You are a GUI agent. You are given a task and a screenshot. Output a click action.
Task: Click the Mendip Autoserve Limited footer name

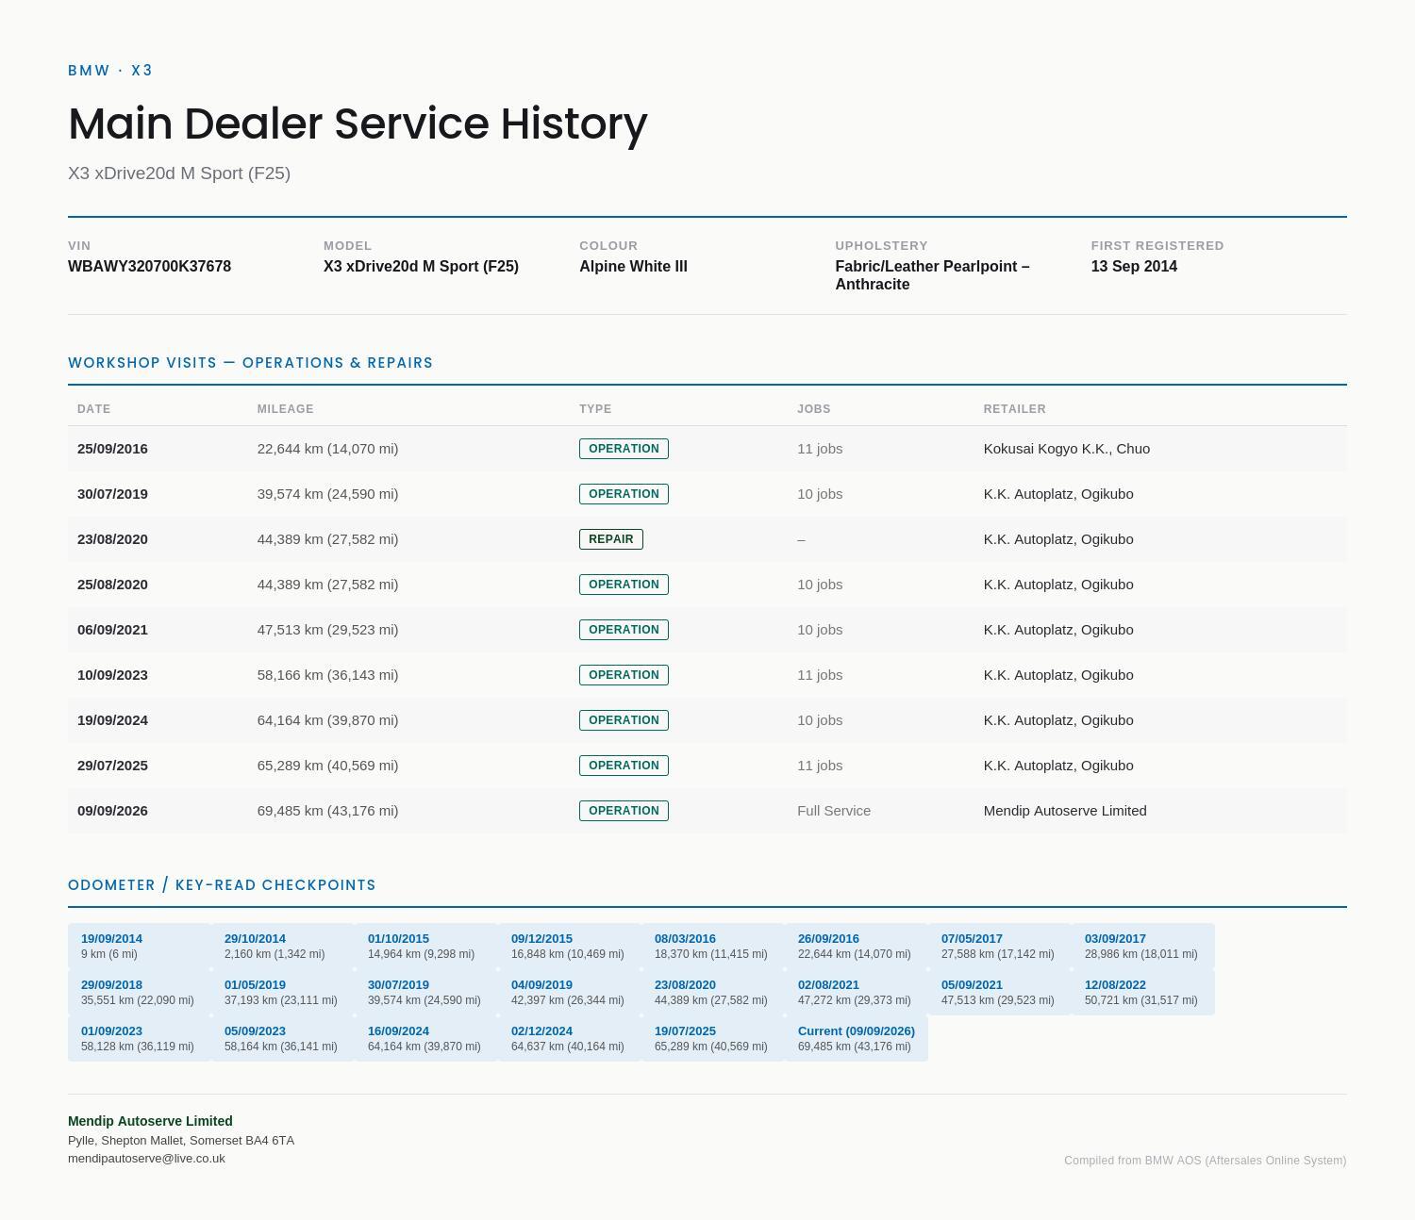coord(150,1121)
